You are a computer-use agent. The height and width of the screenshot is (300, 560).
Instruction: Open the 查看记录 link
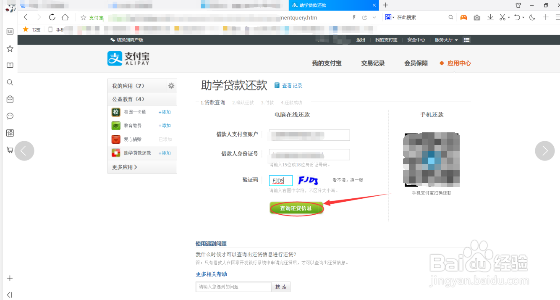pos(292,86)
